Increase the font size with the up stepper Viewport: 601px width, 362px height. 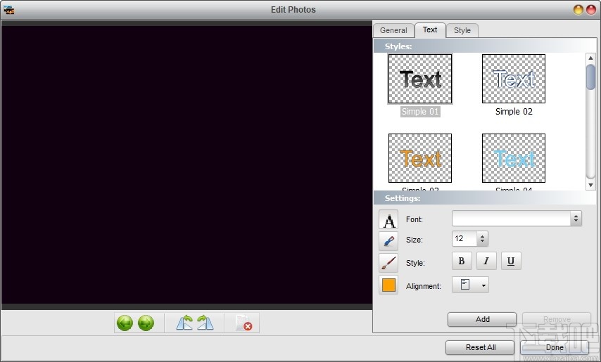tap(482, 235)
